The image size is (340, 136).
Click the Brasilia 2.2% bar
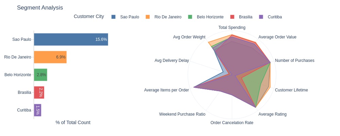pyautogui.click(x=39, y=92)
